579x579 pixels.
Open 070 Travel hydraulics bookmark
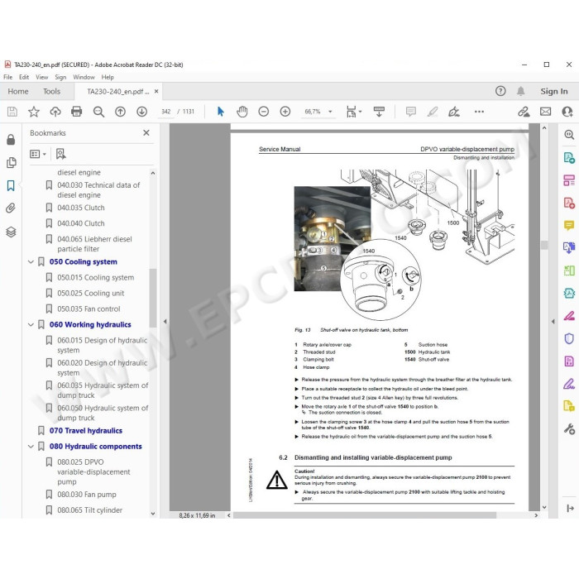tap(86, 431)
